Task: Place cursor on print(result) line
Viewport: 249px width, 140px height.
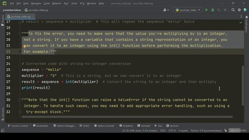Action: click(x=36, y=88)
